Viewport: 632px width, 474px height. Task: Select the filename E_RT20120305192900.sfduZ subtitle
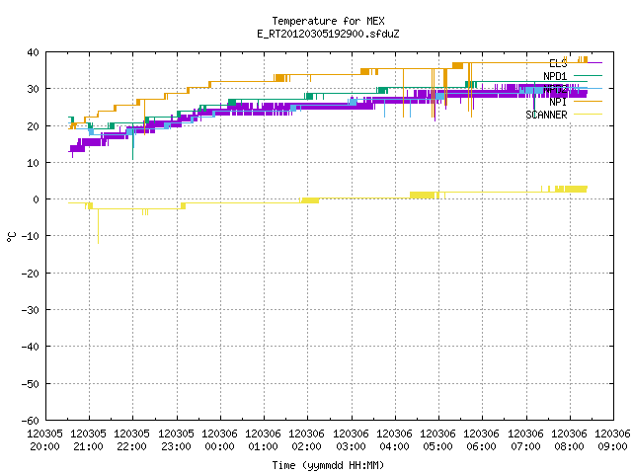coord(328,34)
